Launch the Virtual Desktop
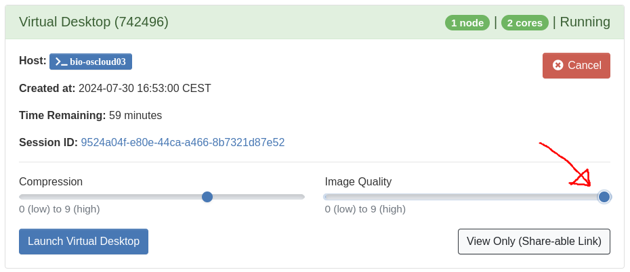Image resolution: width=630 pixels, height=272 pixels. tap(83, 242)
